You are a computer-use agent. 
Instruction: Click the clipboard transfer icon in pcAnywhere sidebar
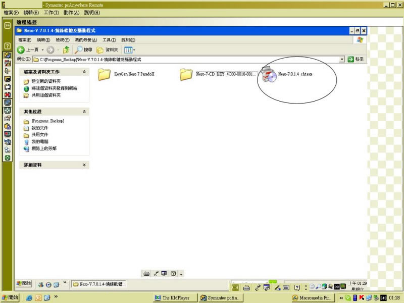pyautogui.click(x=8, y=126)
